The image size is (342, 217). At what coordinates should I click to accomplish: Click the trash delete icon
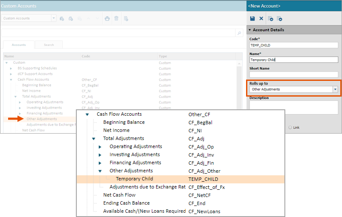[x=116, y=18]
